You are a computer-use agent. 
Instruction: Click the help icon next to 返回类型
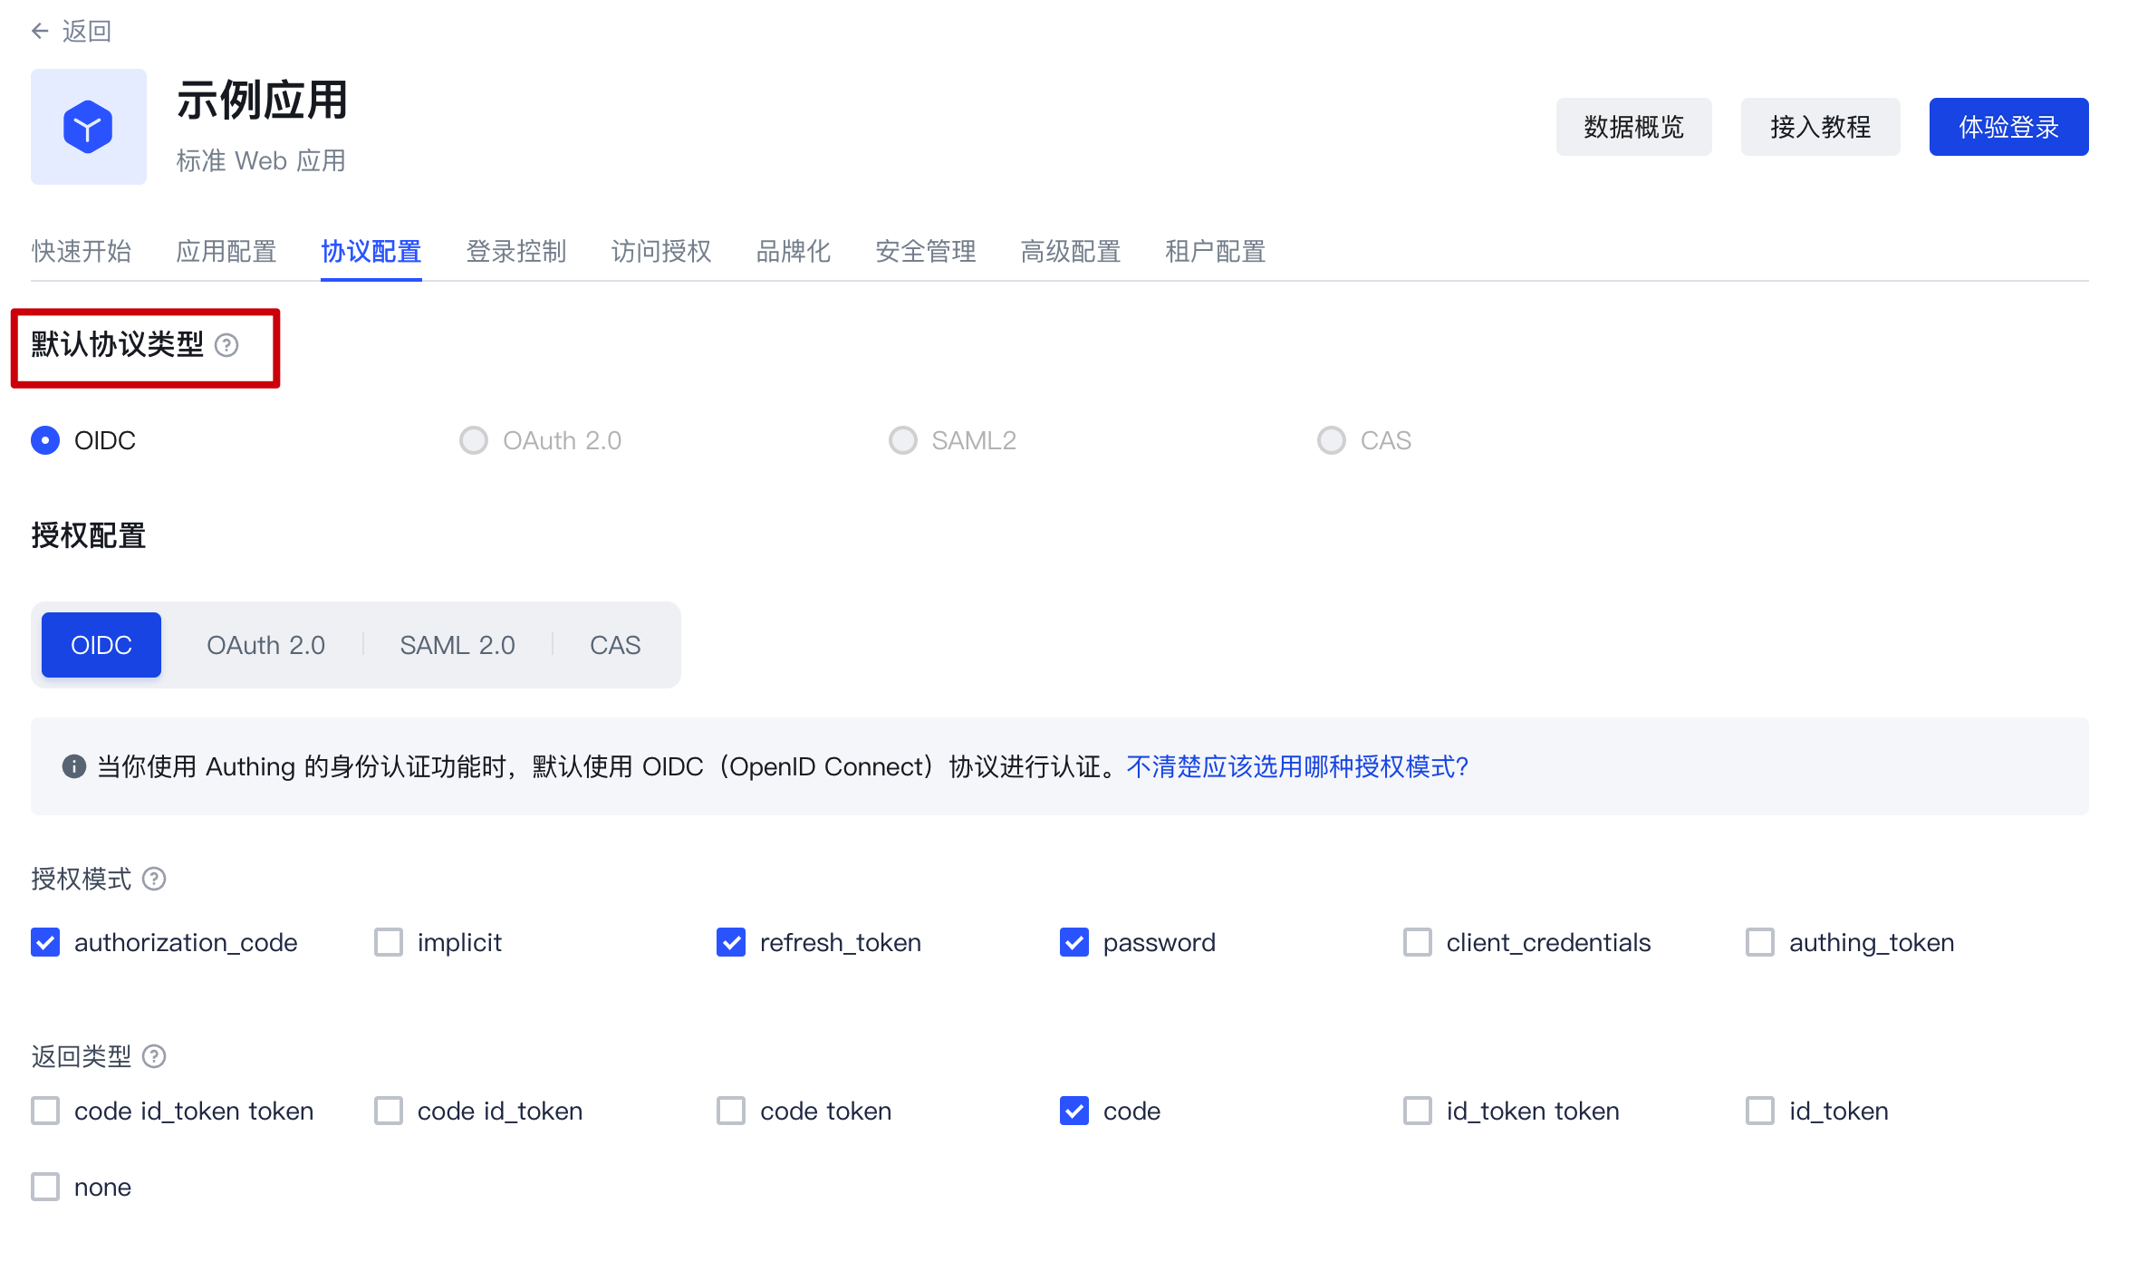pyautogui.click(x=155, y=1055)
